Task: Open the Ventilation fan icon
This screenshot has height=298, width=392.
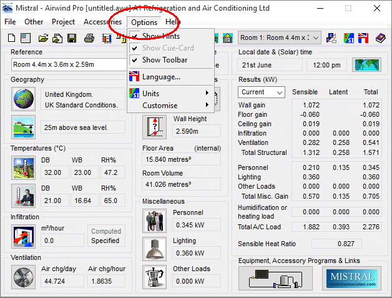Action: (24, 276)
